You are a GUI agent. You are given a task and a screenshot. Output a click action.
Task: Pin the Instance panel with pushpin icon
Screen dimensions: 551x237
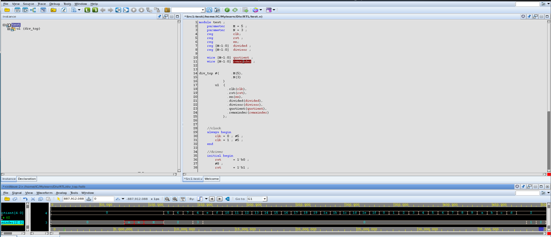pos(160,17)
